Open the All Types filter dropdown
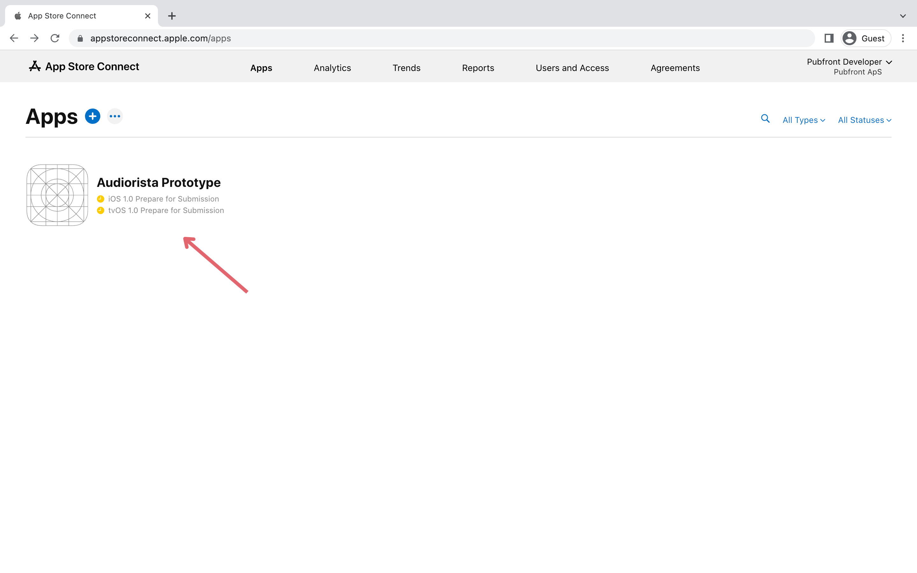This screenshot has width=917, height=573. coord(804,120)
